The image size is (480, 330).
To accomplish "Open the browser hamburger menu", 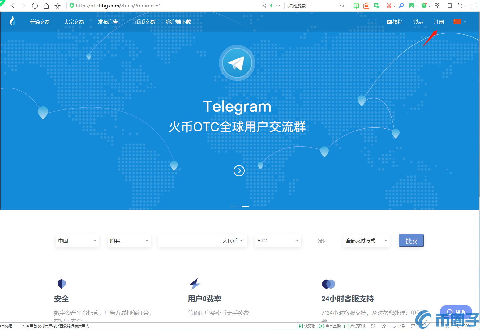I will [473, 6].
